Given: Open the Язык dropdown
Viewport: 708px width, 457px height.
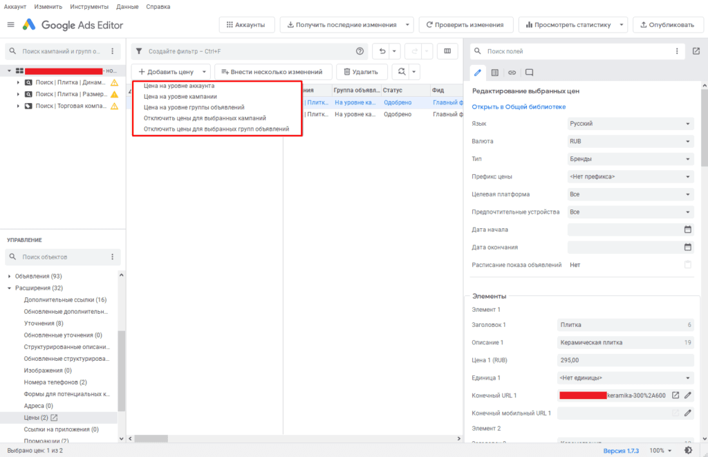Looking at the screenshot, I should 631,123.
